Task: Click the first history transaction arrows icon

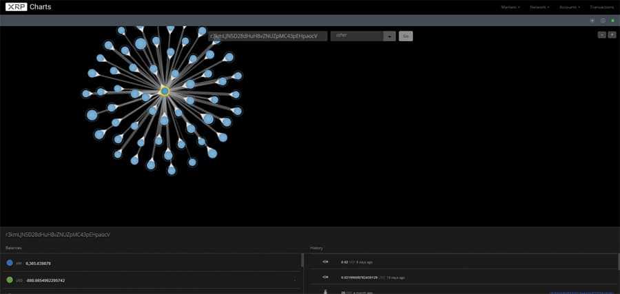Action: (325, 262)
